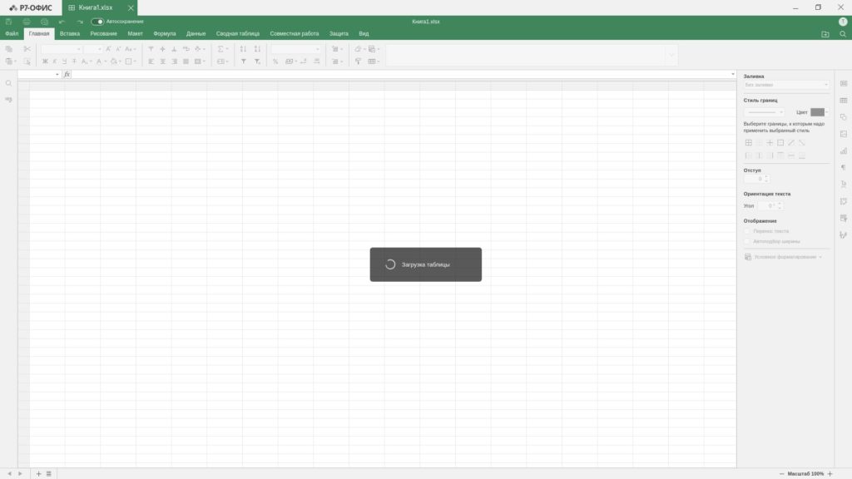
Task: Click the cut scissors icon
Action: coord(27,49)
